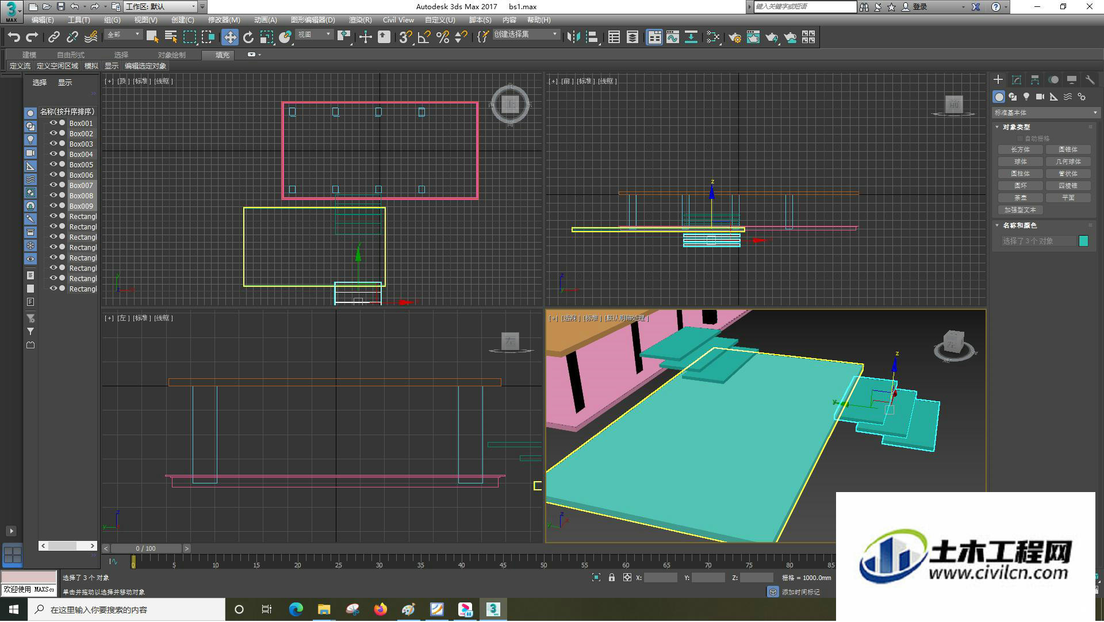The height and width of the screenshot is (622, 1104).
Task: Open Microsoft Edge from the taskbar
Action: pyautogui.click(x=296, y=609)
